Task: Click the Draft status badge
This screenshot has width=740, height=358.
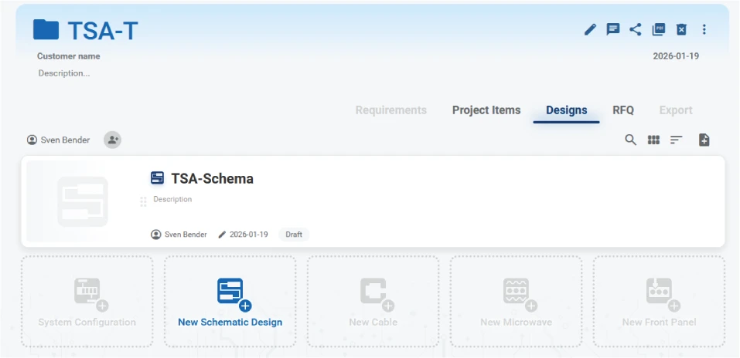Action: (294, 234)
